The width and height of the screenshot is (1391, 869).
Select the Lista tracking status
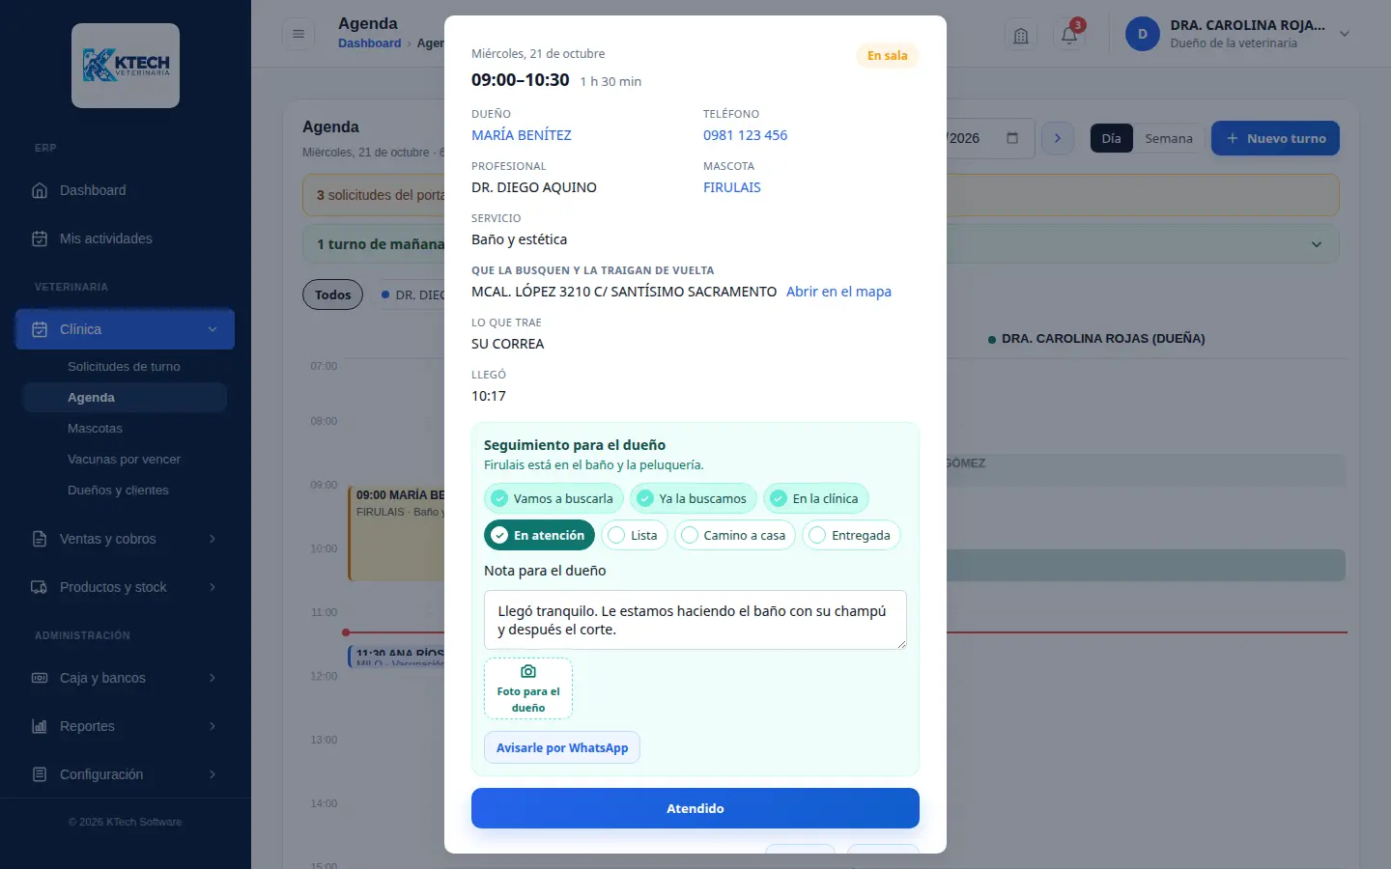(635, 535)
